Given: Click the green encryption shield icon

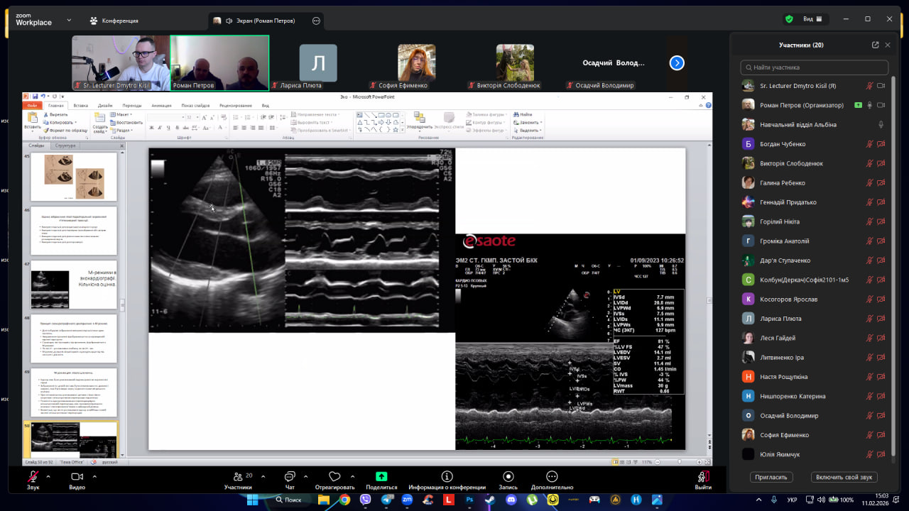Looking at the screenshot, I should (789, 19).
